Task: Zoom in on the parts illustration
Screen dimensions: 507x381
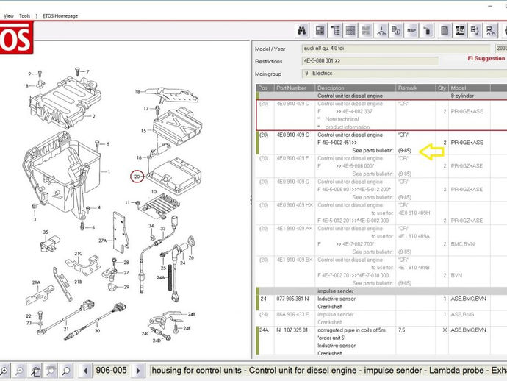Action: coord(4,370)
